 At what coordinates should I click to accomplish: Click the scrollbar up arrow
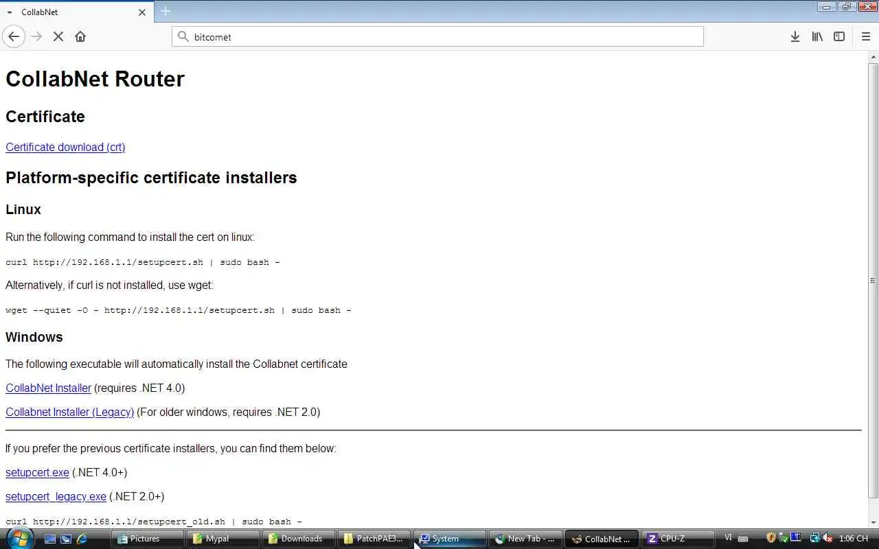pos(873,56)
